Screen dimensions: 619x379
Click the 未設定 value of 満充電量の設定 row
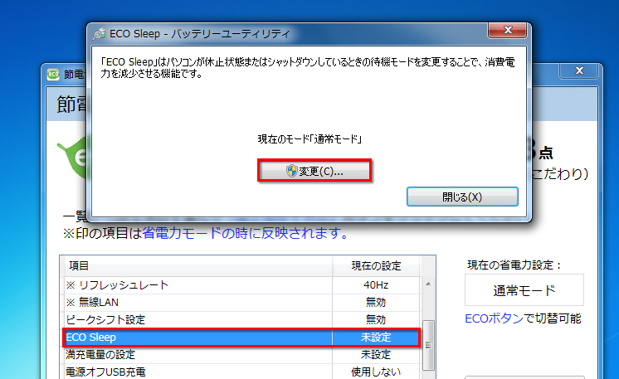(376, 355)
